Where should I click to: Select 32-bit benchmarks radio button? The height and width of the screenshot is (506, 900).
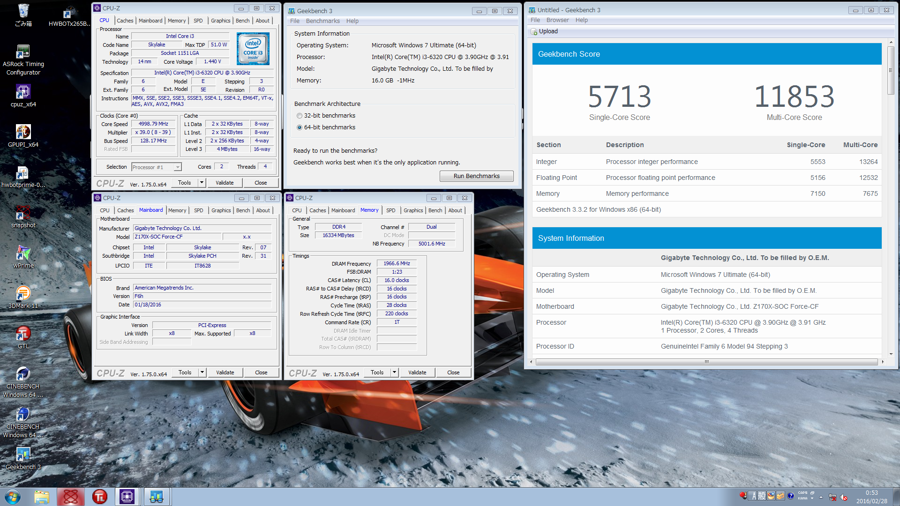click(300, 116)
